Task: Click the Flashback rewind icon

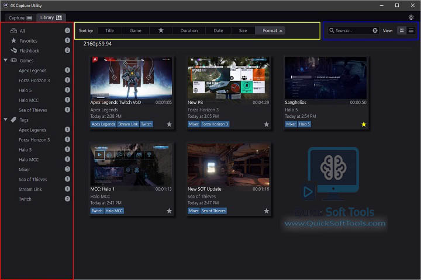Action: click(13, 50)
